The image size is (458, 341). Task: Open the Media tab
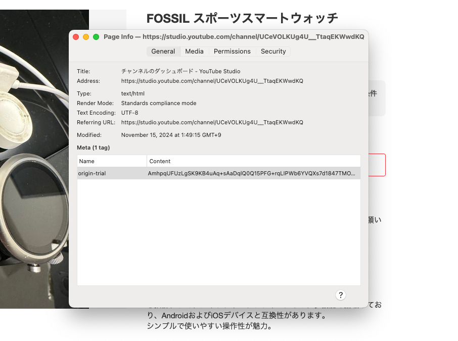194,52
